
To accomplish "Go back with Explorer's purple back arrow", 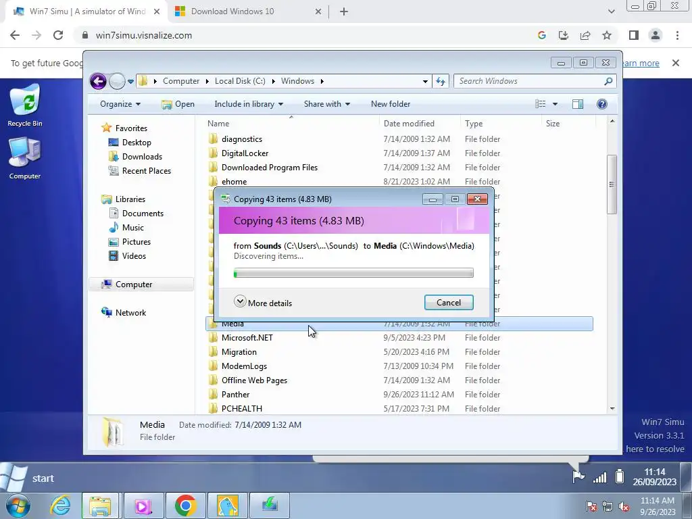I will 98,81.
